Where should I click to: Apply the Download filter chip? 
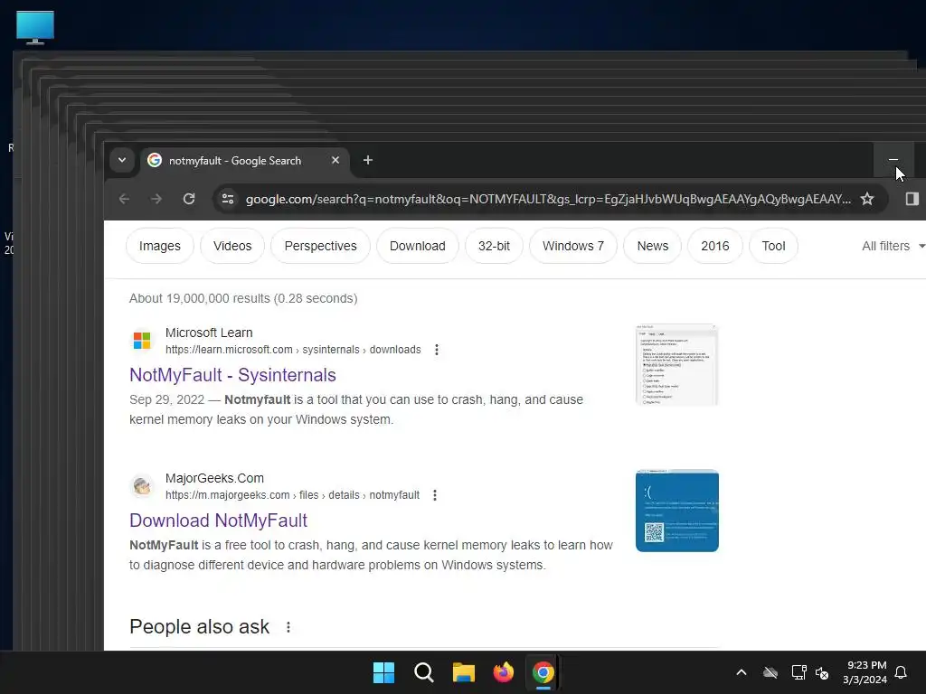tap(418, 246)
